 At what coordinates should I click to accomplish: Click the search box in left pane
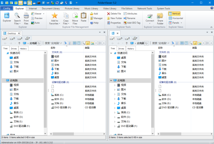pos(53,43)
